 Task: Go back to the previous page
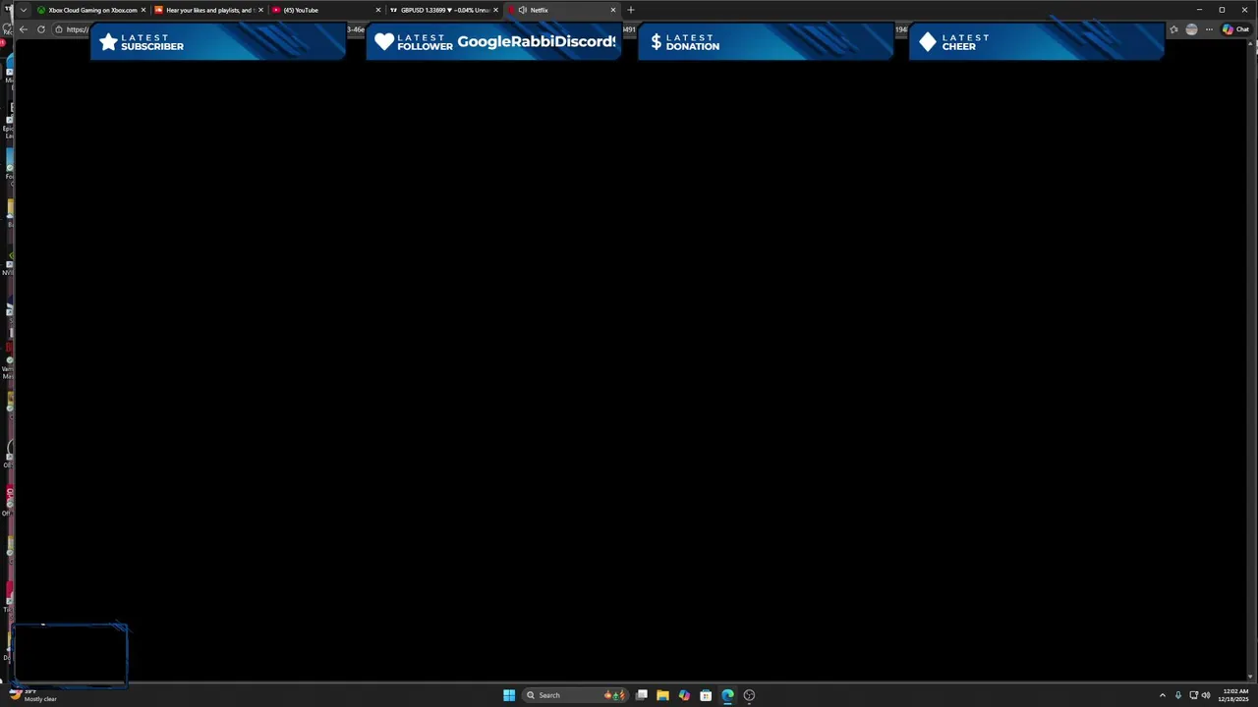[x=23, y=29]
